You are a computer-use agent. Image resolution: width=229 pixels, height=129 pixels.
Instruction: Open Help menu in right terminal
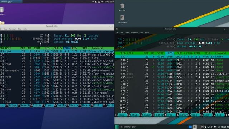pyautogui.click(x=147, y=33)
